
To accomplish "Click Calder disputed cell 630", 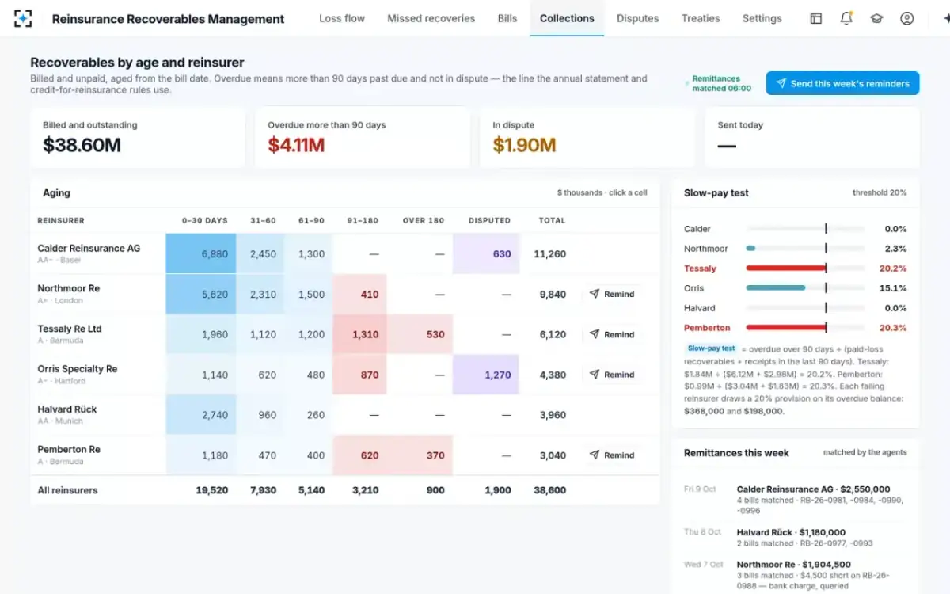I will (486, 254).
